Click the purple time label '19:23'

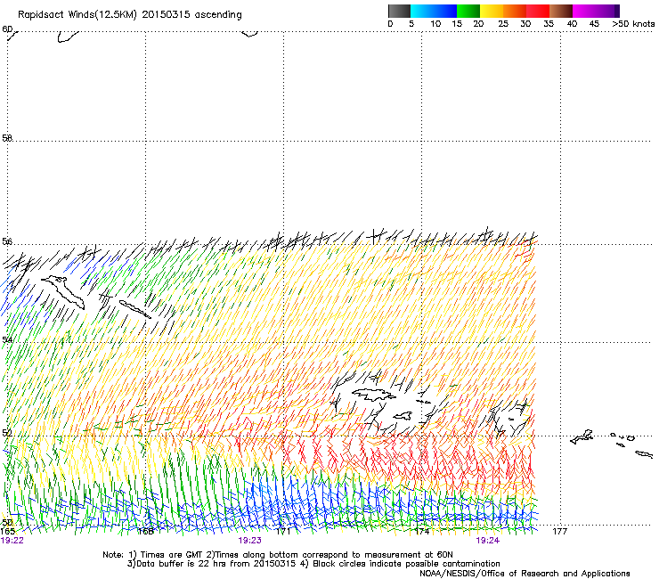pyautogui.click(x=249, y=541)
